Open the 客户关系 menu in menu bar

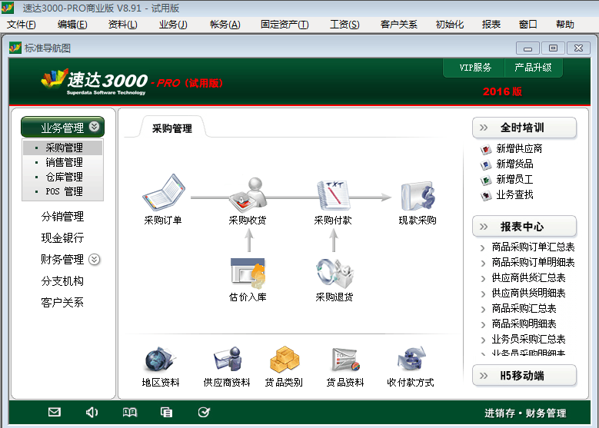pyautogui.click(x=399, y=25)
